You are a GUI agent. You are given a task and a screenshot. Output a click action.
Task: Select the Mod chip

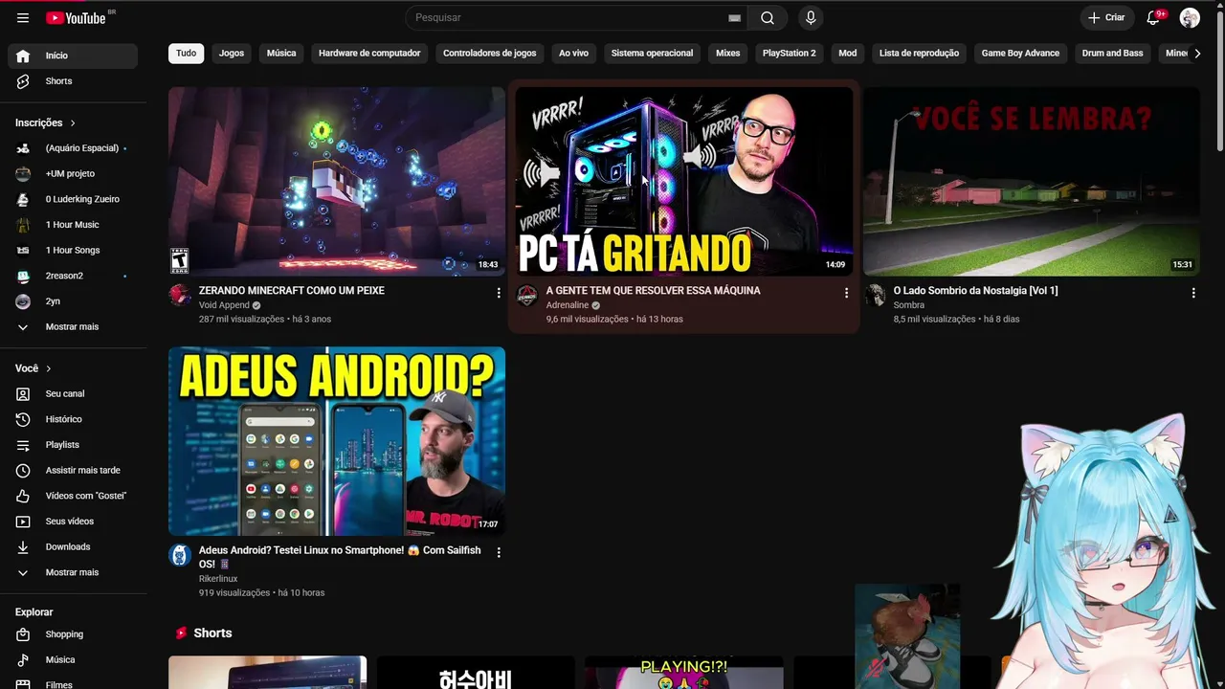click(x=848, y=54)
